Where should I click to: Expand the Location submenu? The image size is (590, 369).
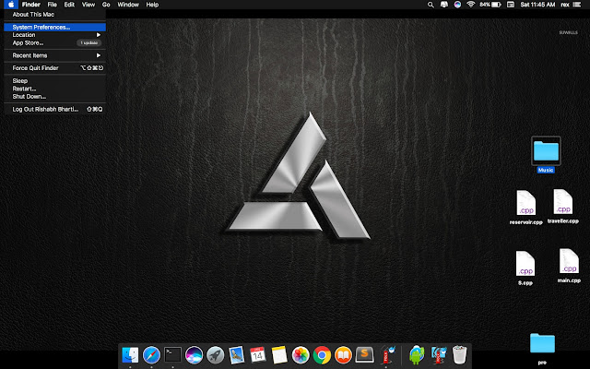[55, 35]
